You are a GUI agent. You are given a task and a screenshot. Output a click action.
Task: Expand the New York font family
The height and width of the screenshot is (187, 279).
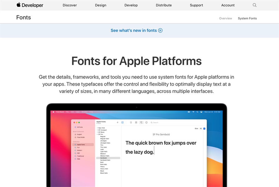pos(97,128)
